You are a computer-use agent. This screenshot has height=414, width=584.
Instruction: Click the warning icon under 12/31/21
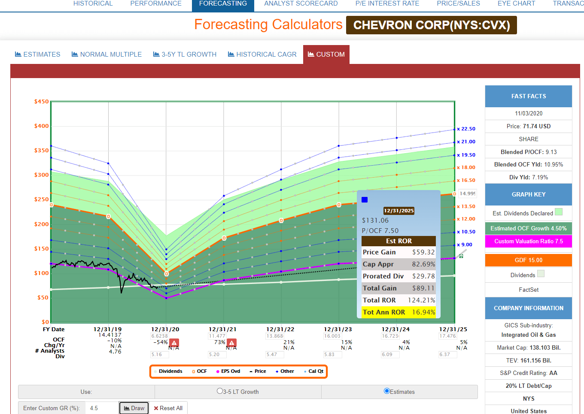pos(231,343)
